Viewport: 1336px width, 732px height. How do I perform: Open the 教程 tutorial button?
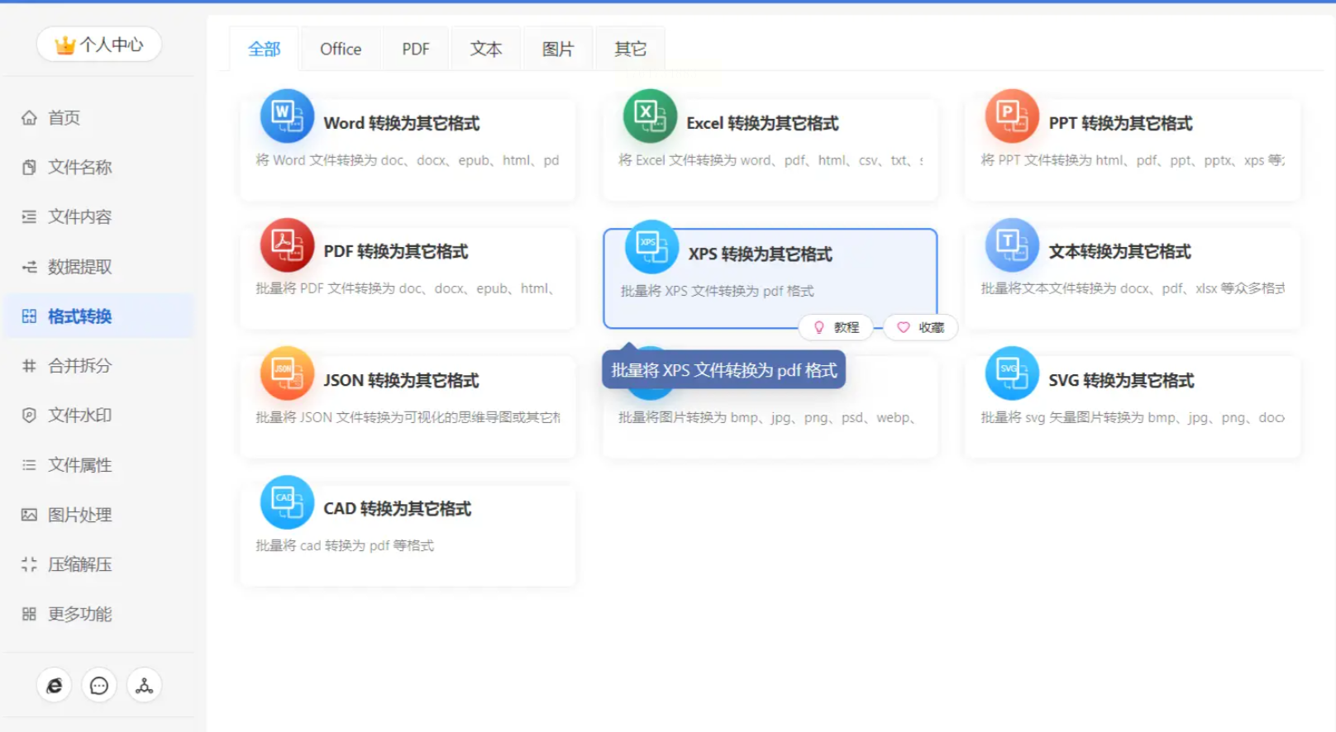pyautogui.click(x=837, y=328)
